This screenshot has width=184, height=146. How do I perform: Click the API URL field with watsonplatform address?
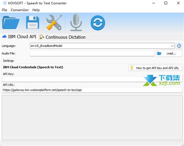(x=92, y=90)
